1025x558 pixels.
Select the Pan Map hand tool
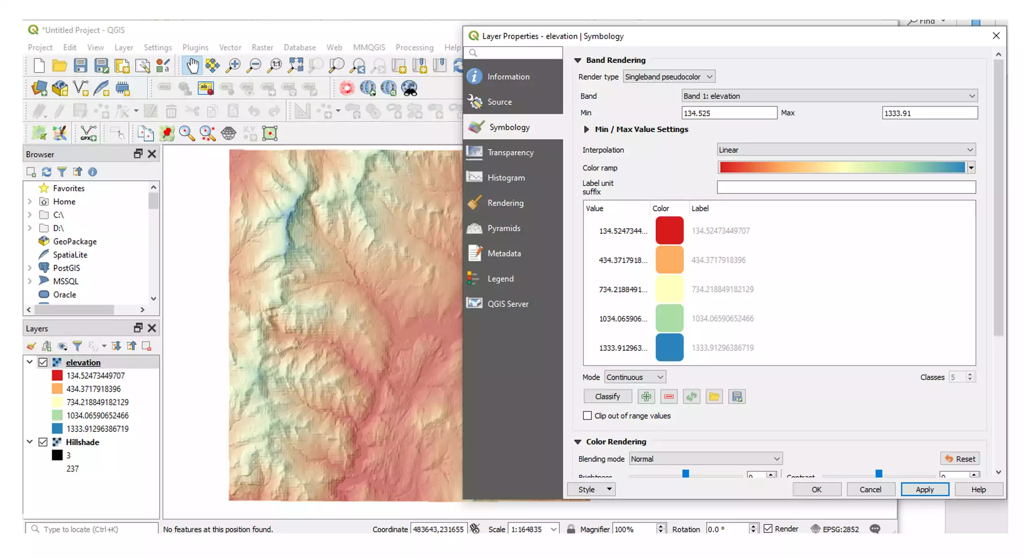point(192,65)
